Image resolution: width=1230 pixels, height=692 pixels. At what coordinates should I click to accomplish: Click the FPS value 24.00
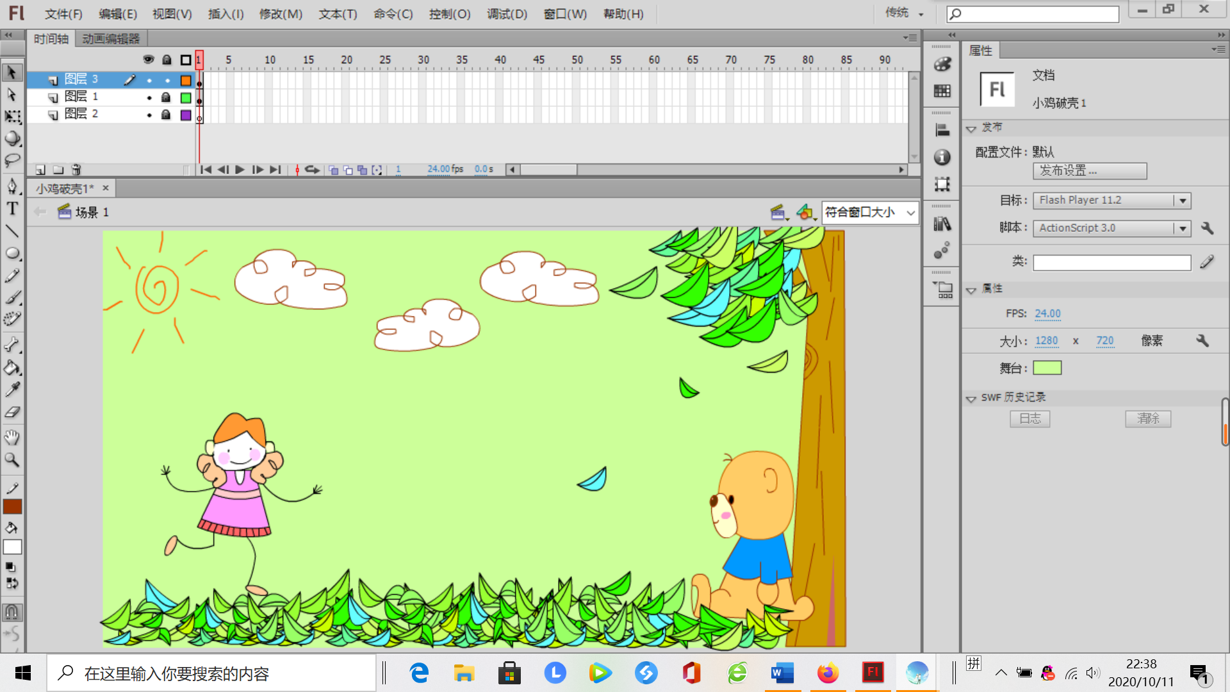coord(1047,313)
